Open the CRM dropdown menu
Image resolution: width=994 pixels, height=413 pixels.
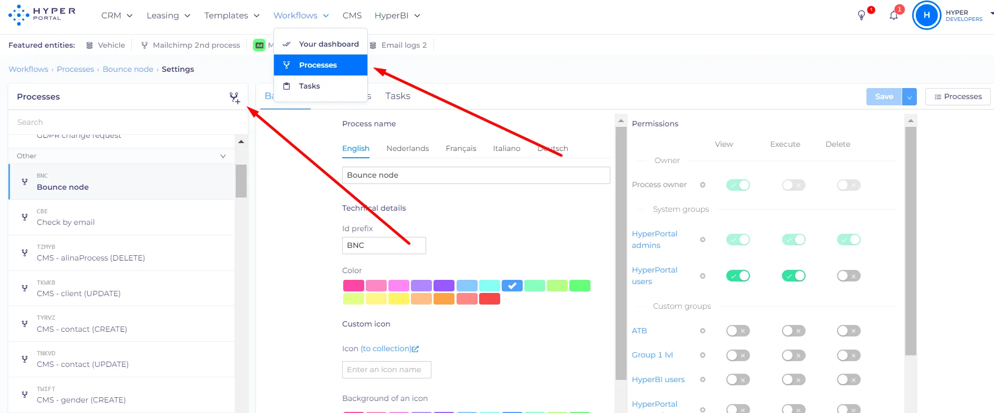117,15
